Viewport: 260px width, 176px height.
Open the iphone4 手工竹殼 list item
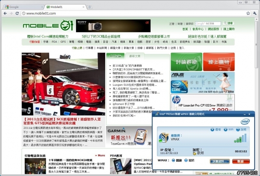click(123, 104)
